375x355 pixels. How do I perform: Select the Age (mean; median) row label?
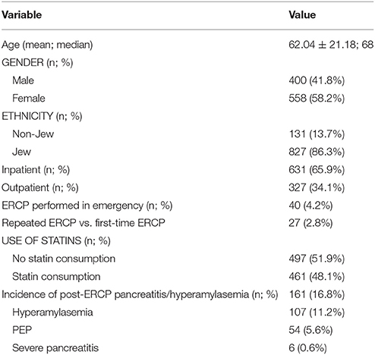click(x=47, y=45)
